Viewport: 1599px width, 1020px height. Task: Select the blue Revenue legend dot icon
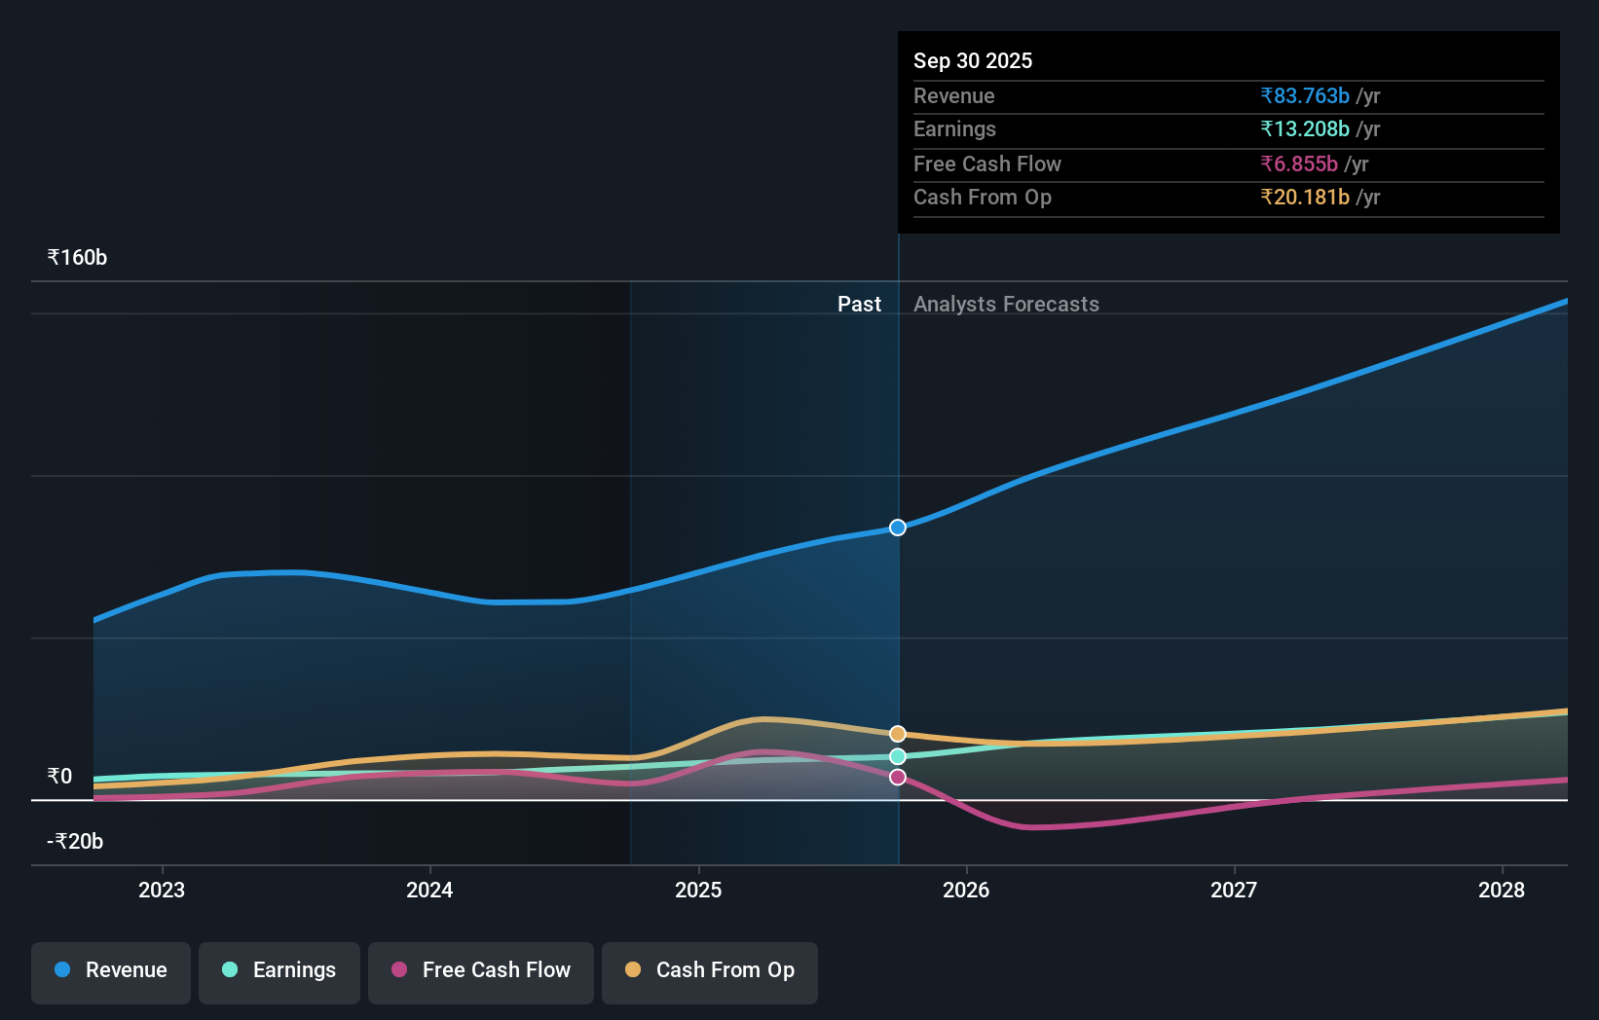62,970
